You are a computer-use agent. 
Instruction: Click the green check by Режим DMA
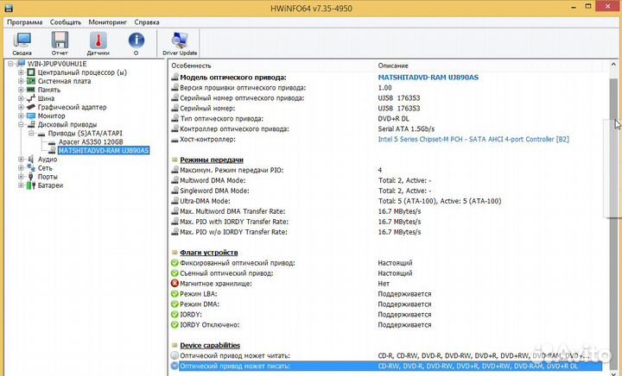click(175, 304)
